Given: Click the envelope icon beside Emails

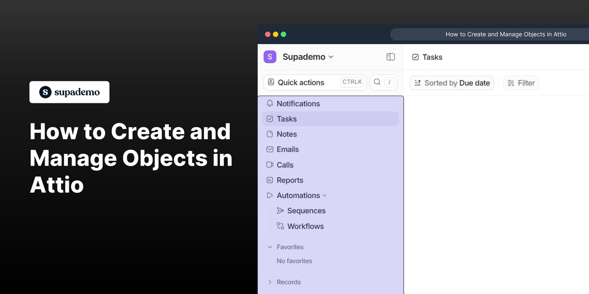Looking at the screenshot, I should (269, 149).
